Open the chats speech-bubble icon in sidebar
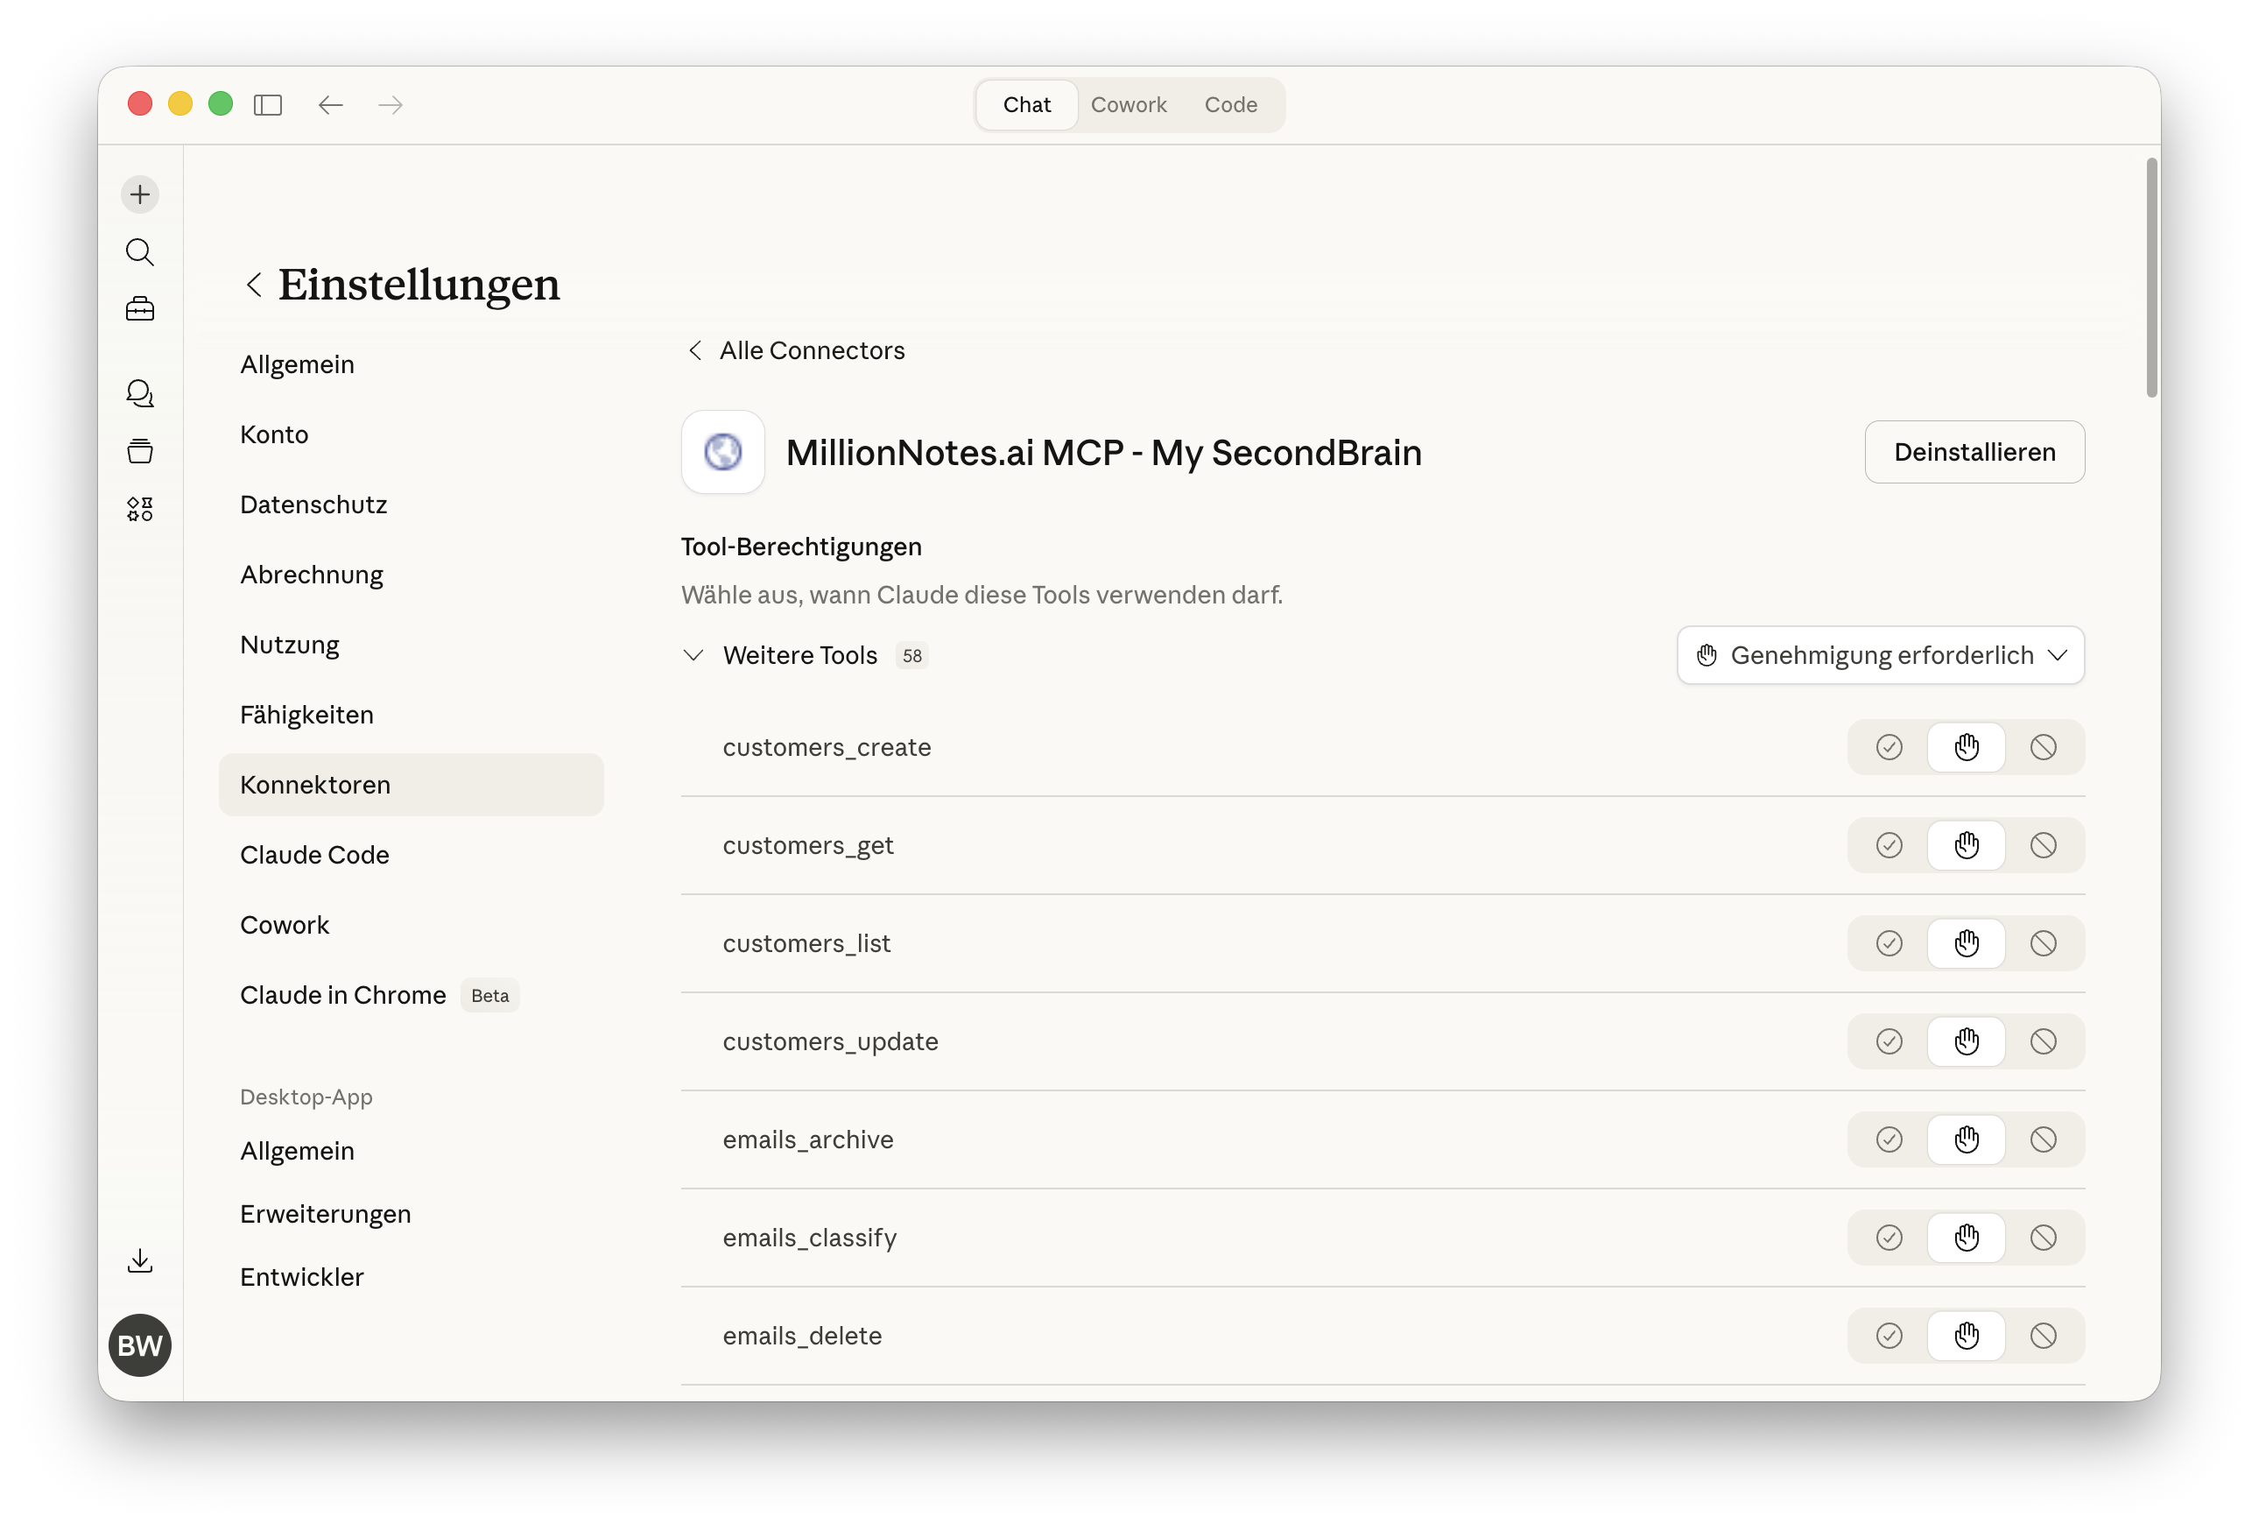This screenshot has height=1531, width=2259. tap(140, 392)
